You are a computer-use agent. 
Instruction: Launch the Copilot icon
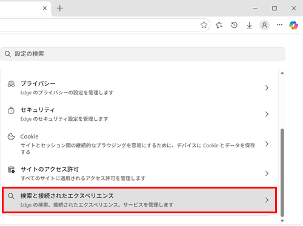pyautogui.click(x=293, y=25)
